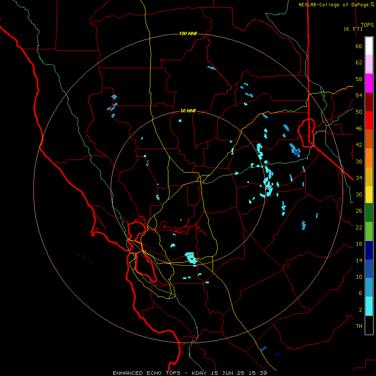
Task: Click the legend value "6"
Action: (x=361, y=293)
